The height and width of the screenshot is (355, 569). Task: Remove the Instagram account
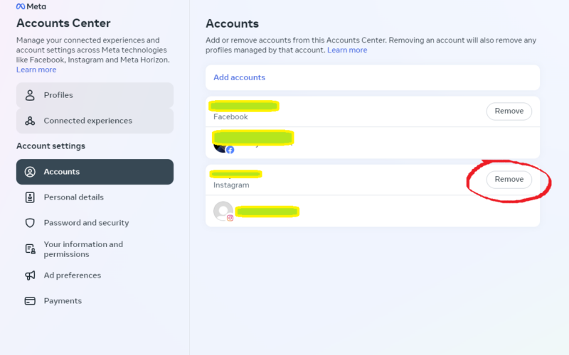coord(509,180)
